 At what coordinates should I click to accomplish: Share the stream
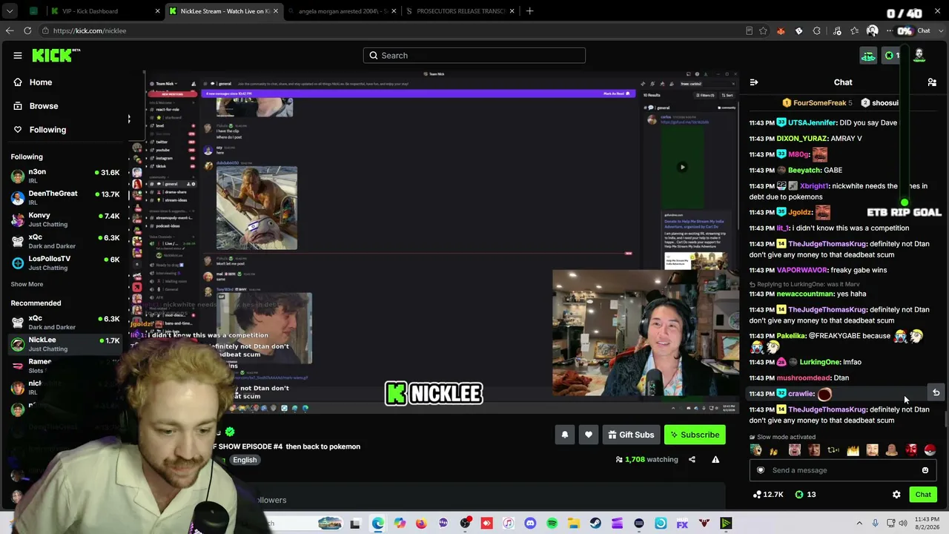pyautogui.click(x=692, y=460)
